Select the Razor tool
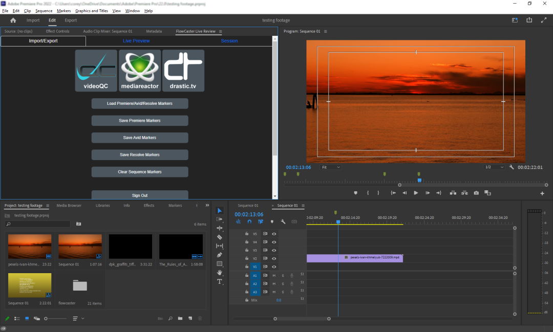The height and width of the screenshot is (332, 553). pyautogui.click(x=219, y=237)
